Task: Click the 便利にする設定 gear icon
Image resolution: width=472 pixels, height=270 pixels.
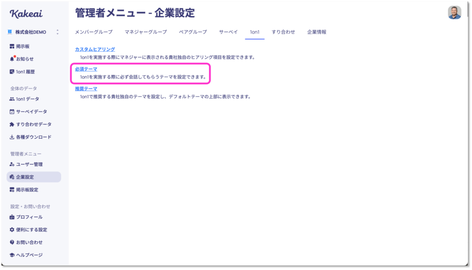Action: tap(12, 229)
